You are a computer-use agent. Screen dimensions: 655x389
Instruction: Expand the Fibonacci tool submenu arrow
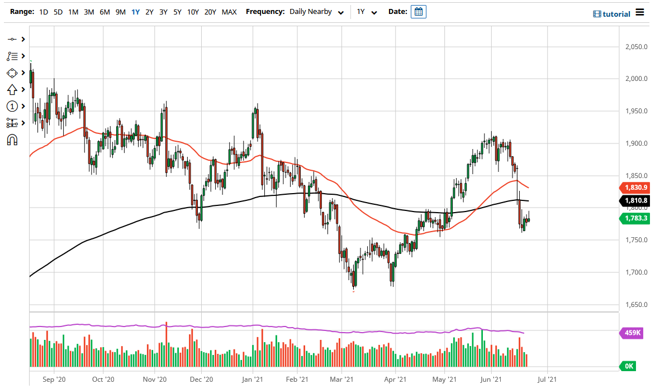tap(23, 56)
